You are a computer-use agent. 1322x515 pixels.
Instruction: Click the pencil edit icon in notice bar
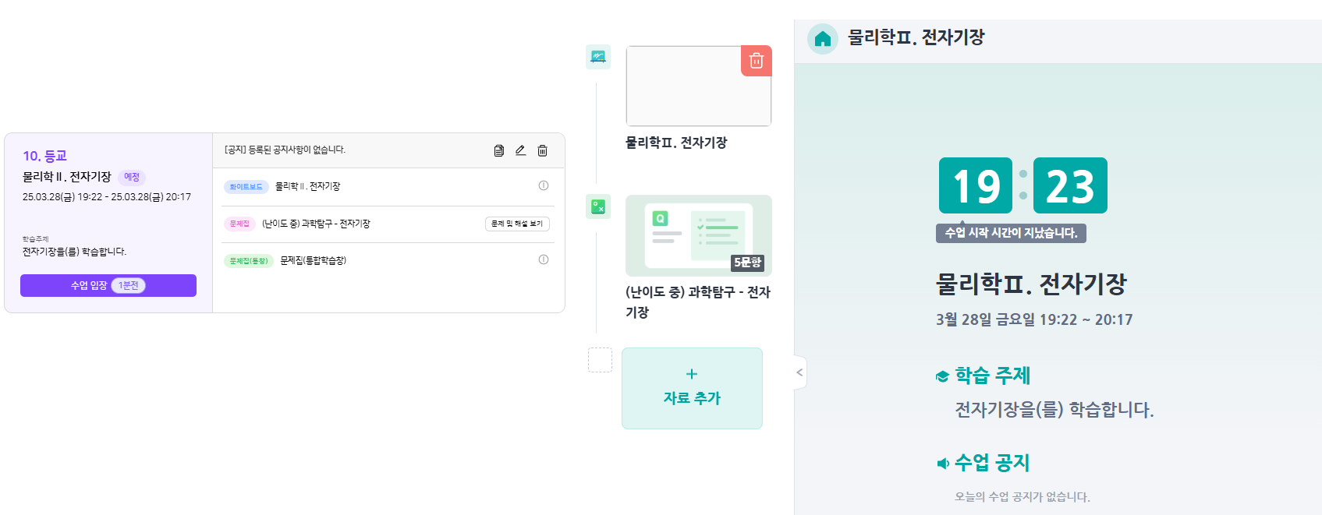(x=520, y=150)
